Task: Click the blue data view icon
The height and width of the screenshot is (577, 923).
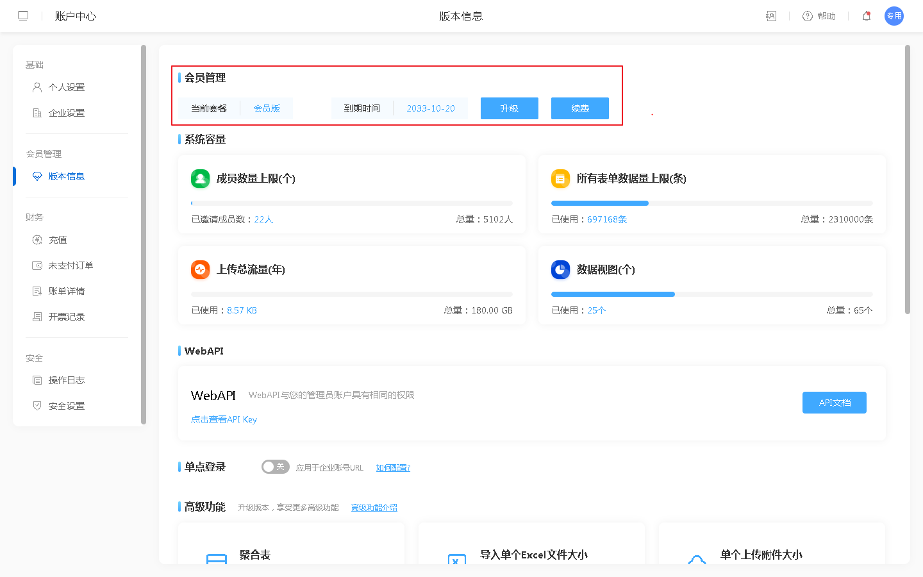Action: pos(560,269)
